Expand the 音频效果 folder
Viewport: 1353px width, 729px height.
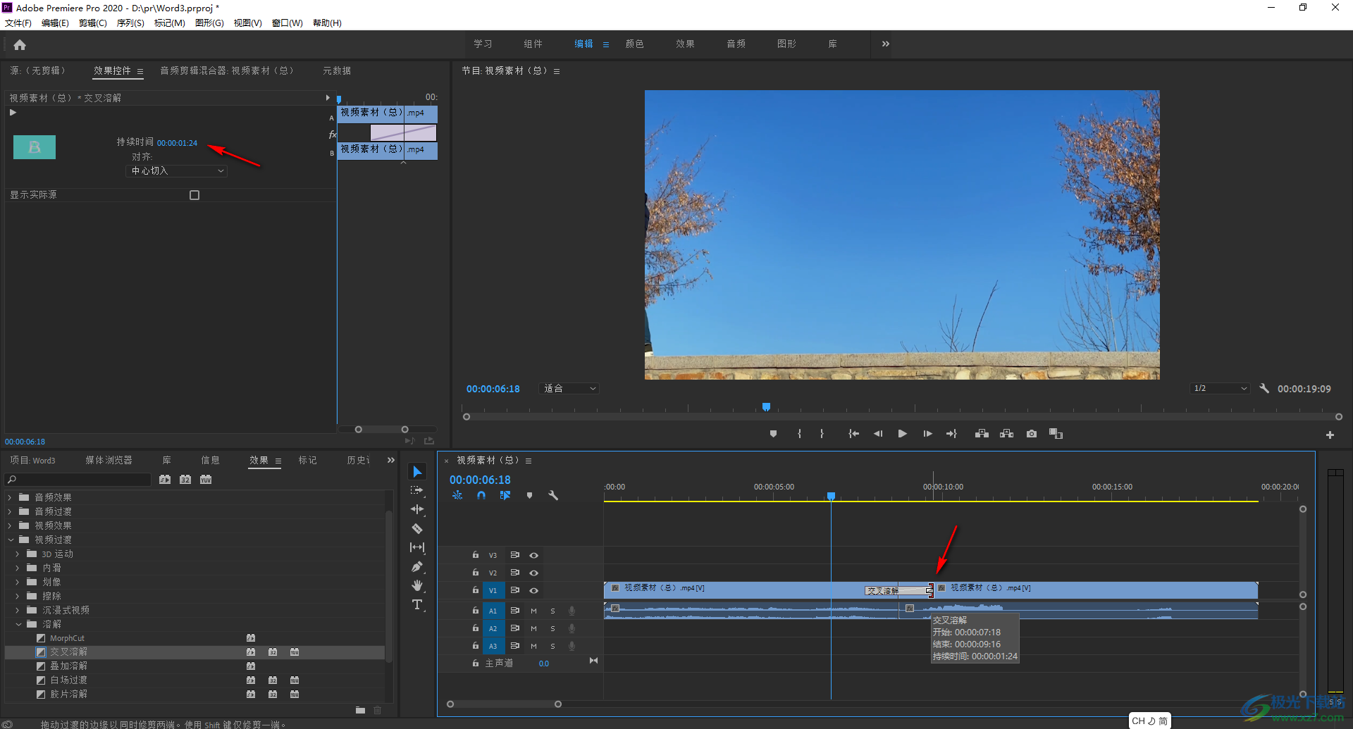(x=10, y=497)
